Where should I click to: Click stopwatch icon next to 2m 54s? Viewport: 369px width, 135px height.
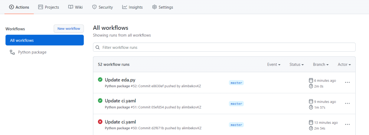tap(311, 128)
